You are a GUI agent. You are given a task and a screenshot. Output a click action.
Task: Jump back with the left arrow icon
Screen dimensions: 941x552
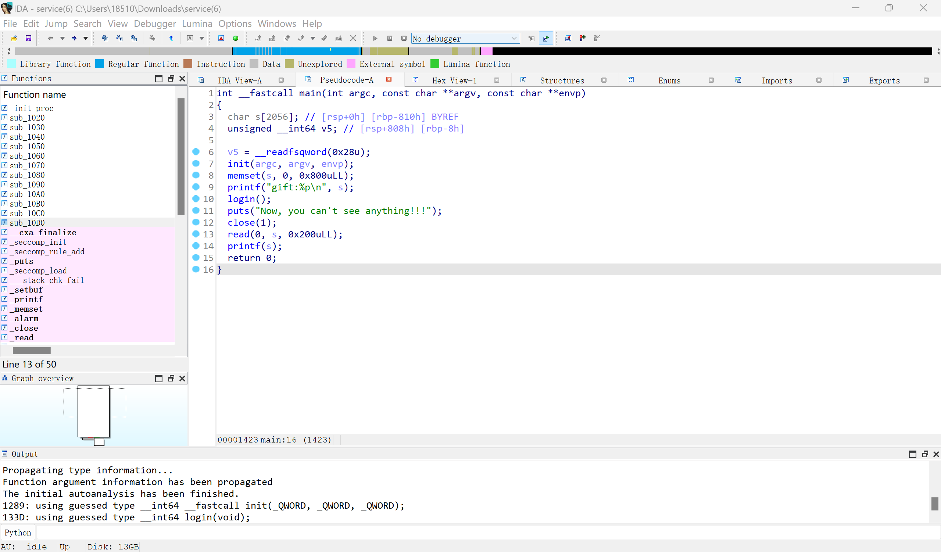[50, 38]
